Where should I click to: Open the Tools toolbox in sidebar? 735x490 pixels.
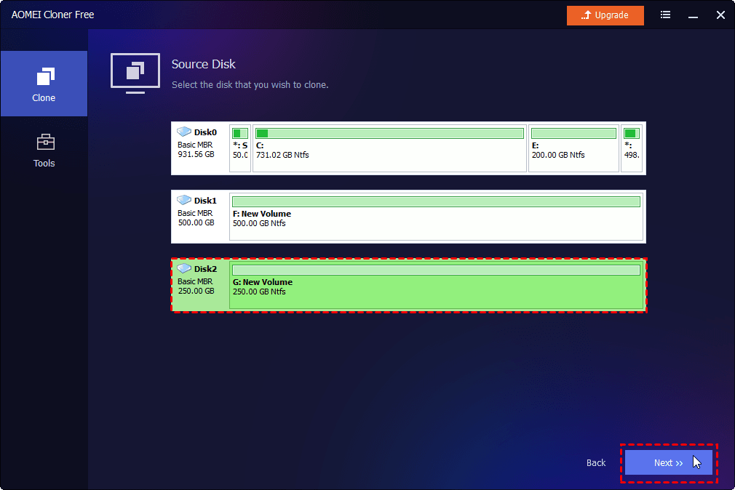tap(44, 149)
